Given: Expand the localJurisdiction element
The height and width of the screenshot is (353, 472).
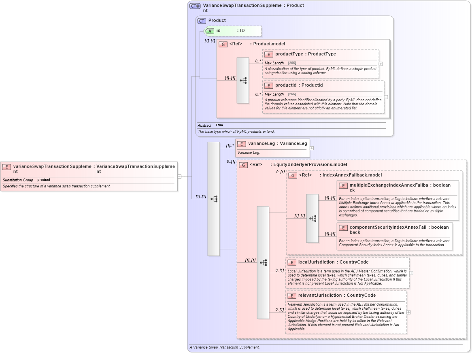Looking at the screenshot, I should click(411, 273).
